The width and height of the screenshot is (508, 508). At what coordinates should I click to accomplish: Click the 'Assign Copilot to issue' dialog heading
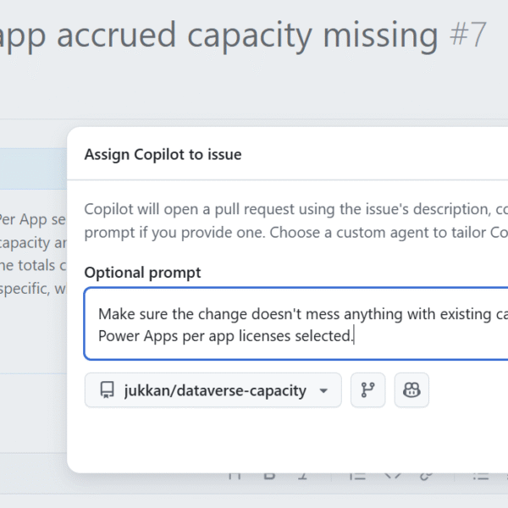163,154
